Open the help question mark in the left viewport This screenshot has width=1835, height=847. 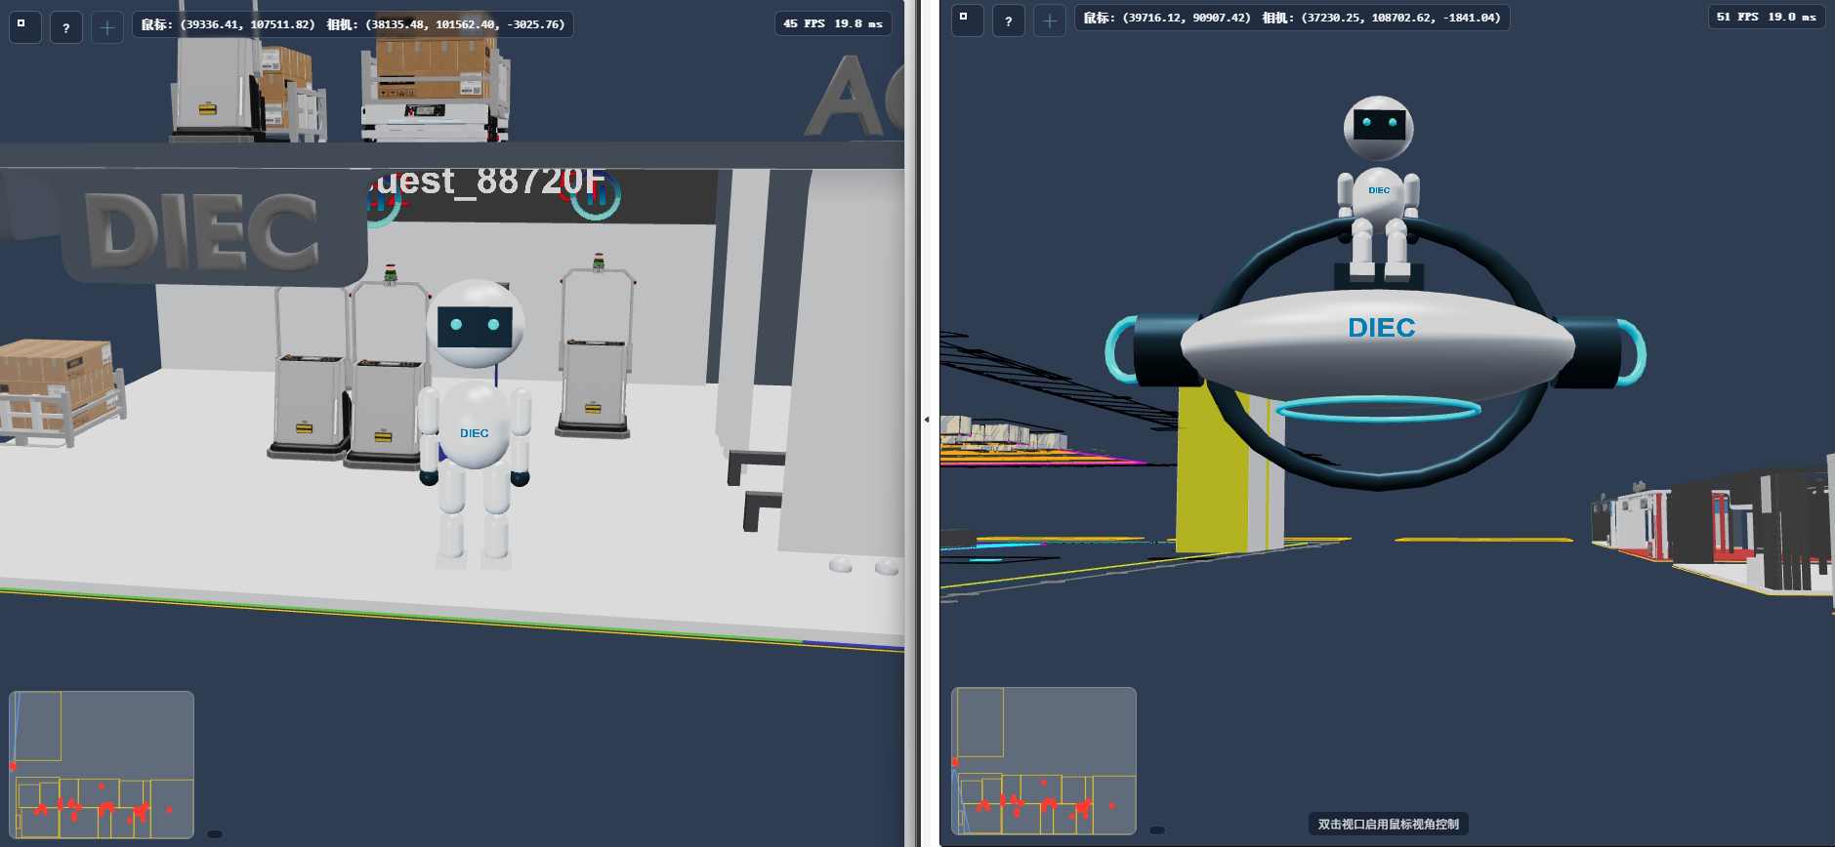(66, 26)
